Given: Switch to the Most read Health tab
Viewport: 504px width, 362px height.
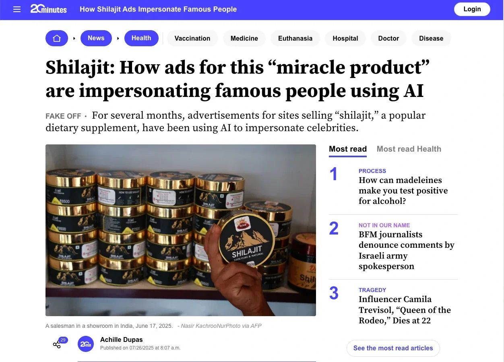Looking at the screenshot, I should 409,149.
